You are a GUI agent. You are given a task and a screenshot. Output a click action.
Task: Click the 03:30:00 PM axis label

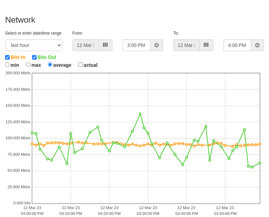(x=148, y=214)
